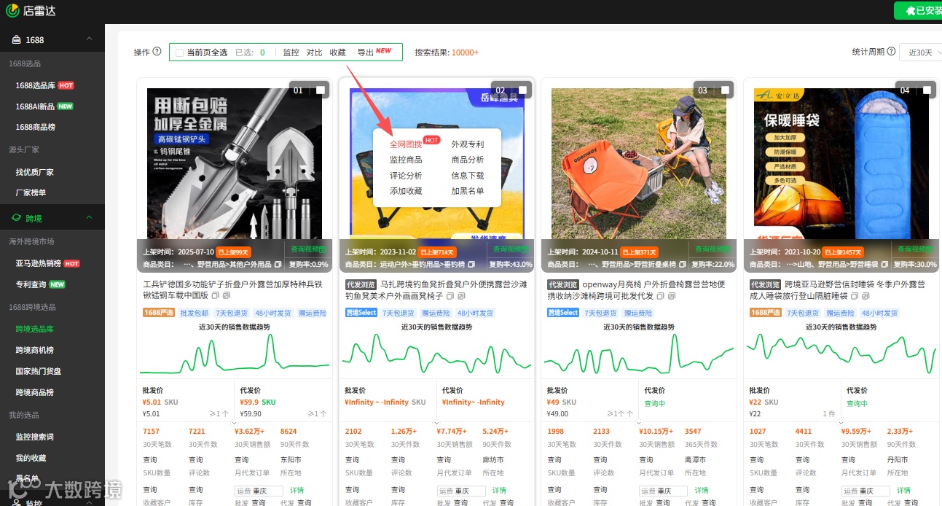Click the 运费 重庆 field on 工兵铲 card
Image resolution: width=942 pixels, height=506 pixels.
click(x=259, y=491)
